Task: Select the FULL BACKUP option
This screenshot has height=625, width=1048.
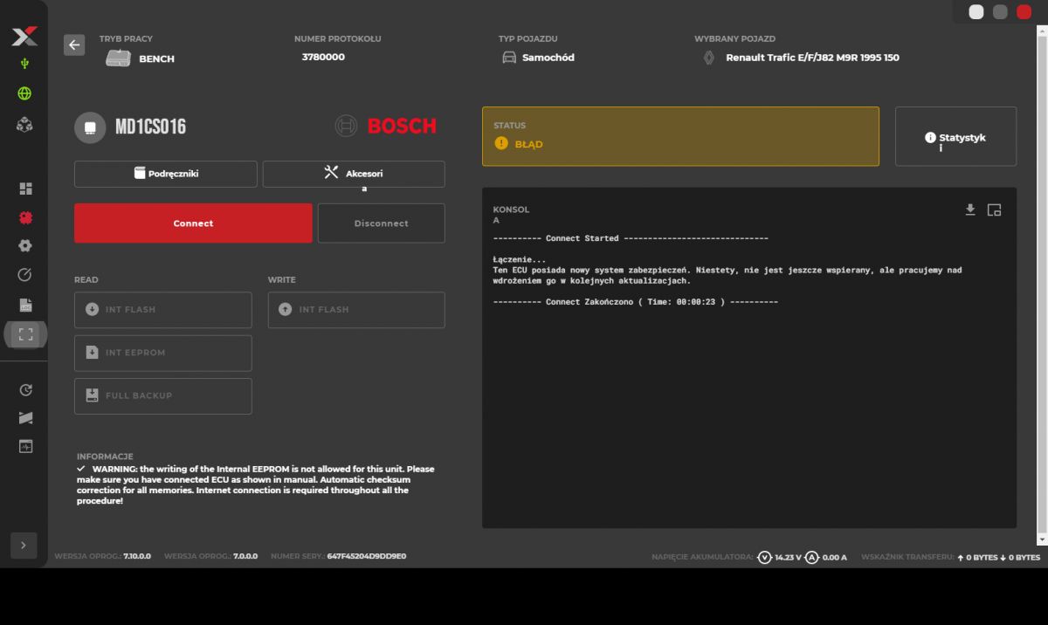Action: tap(163, 395)
